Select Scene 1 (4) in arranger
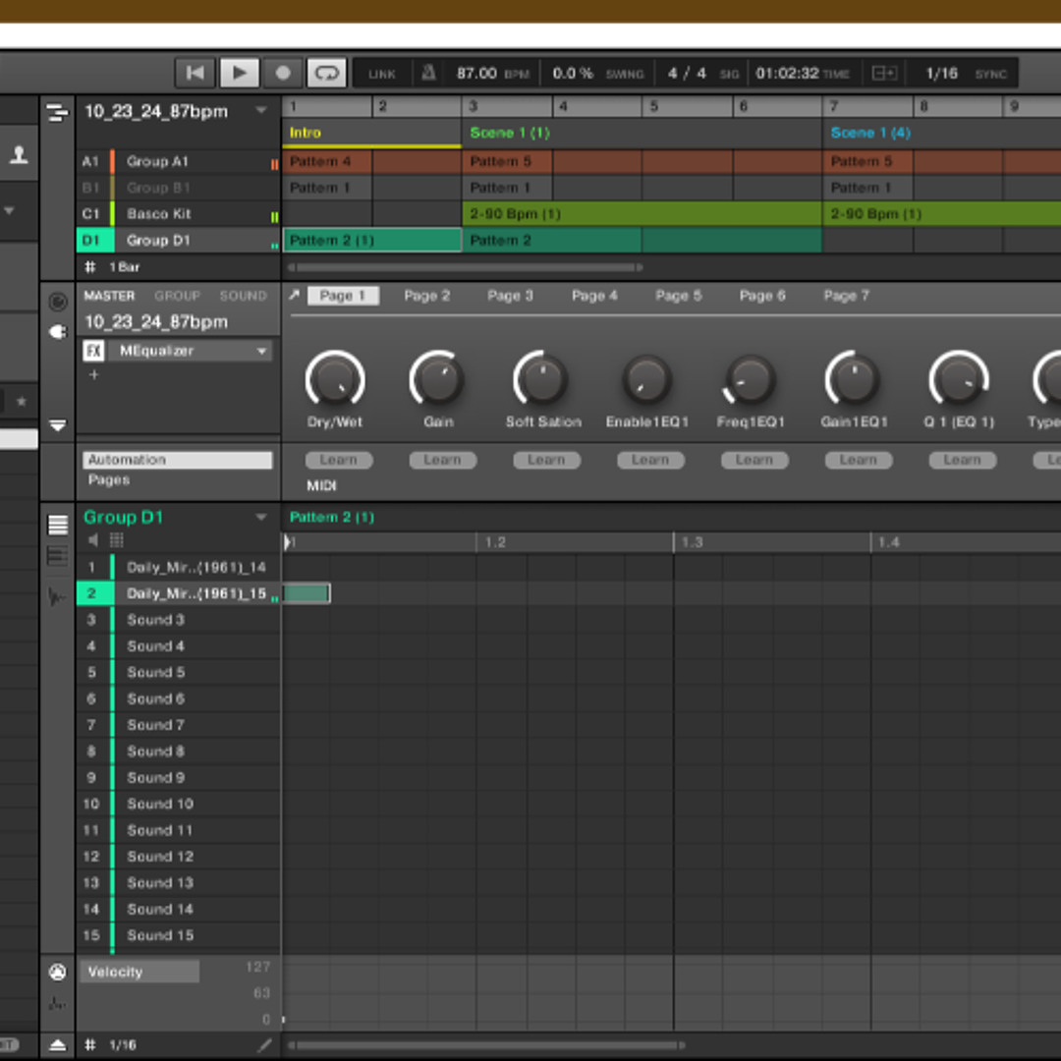The width and height of the screenshot is (1061, 1061). point(942,133)
